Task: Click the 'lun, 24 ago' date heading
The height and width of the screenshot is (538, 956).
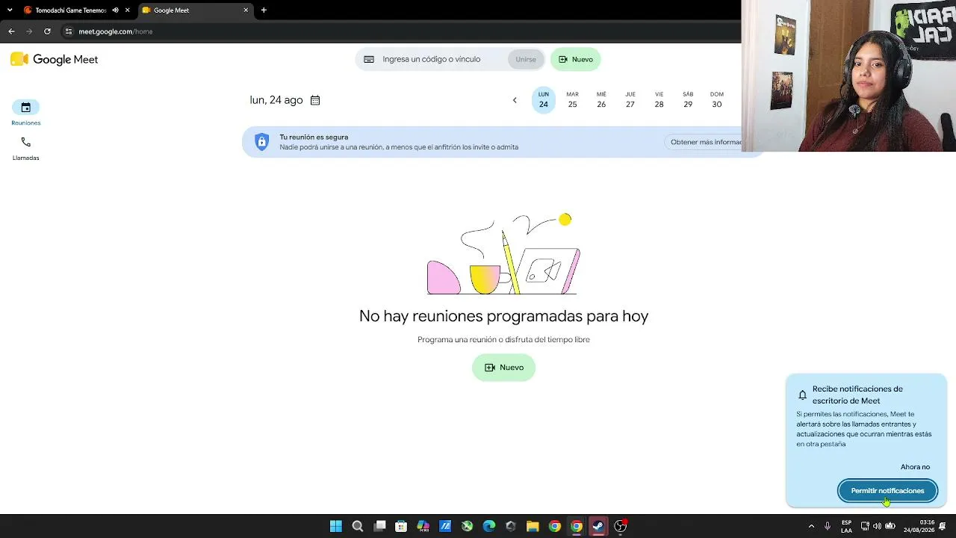Action: coord(276,100)
